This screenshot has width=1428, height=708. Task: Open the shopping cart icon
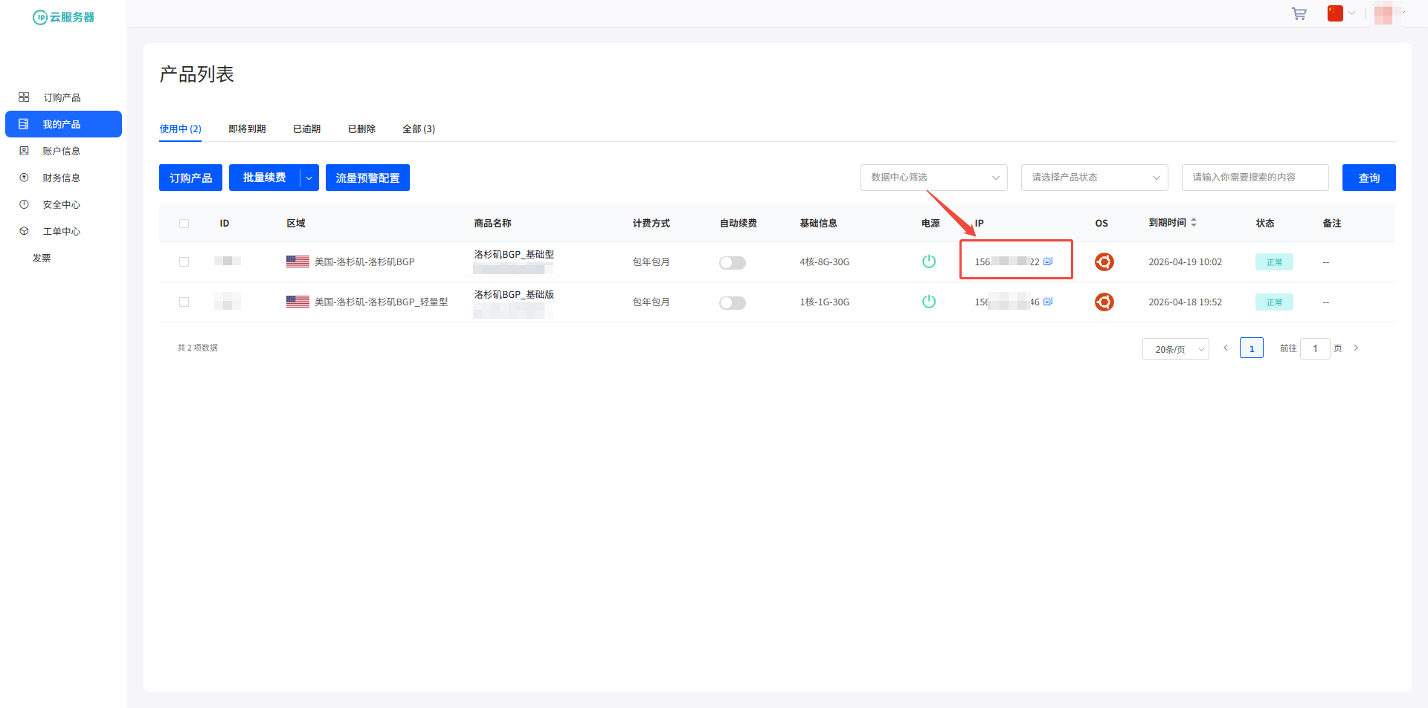pyautogui.click(x=1299, y=14)
